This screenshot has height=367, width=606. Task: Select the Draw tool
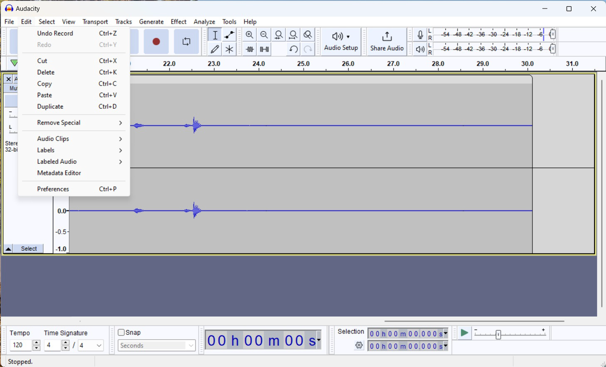(x=214, y=49)
